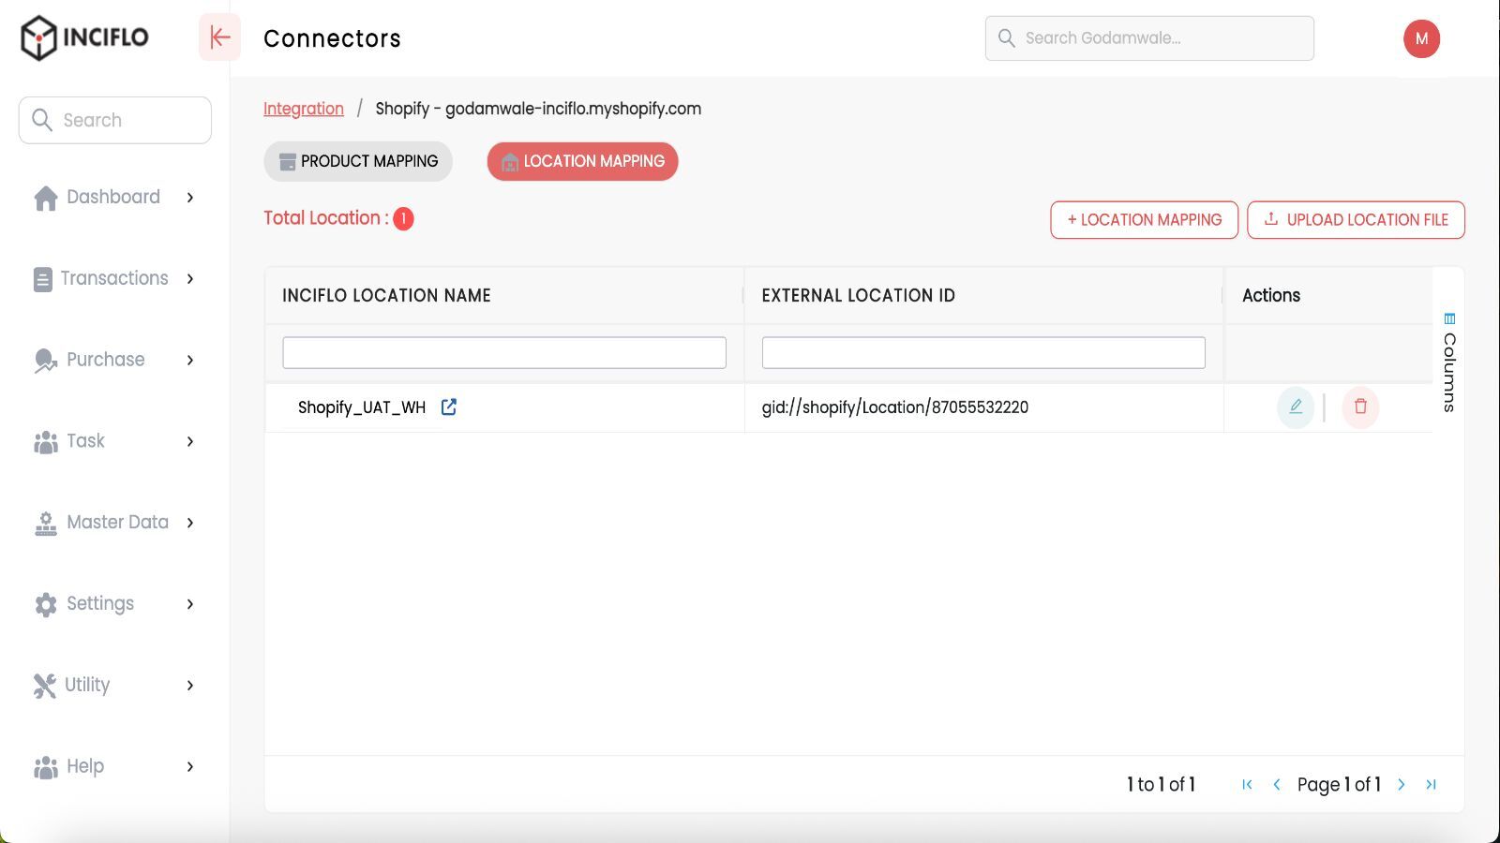The width and height of the screenshot is (1500, 843).
Task: Expand the Help menu chevron
Action: click(190, 767)
